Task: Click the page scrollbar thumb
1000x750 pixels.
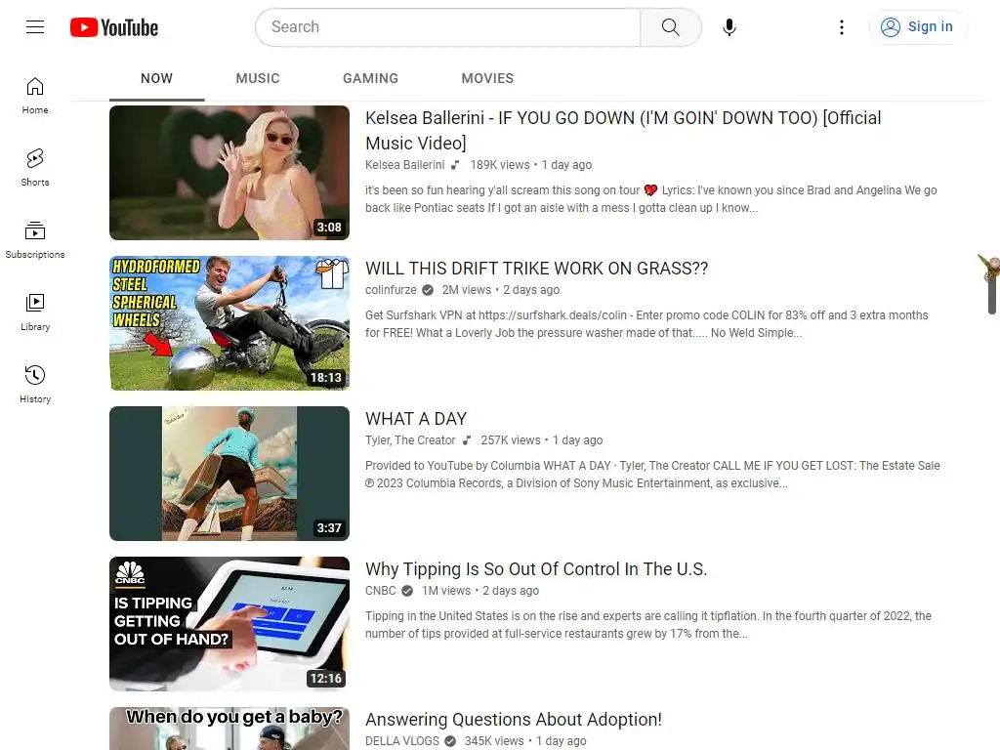Action: point(992,284)
